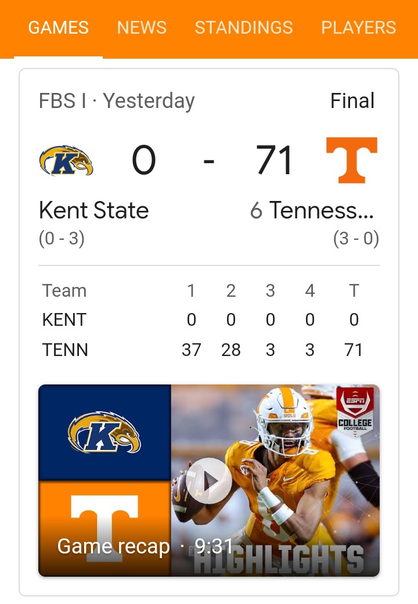Click the Tennessee orange T logo beside the score

352,160
